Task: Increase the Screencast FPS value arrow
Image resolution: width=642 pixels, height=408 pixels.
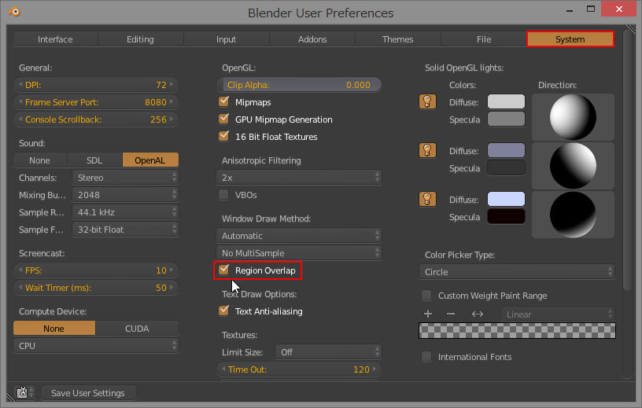Action: [x=172, y=270]
